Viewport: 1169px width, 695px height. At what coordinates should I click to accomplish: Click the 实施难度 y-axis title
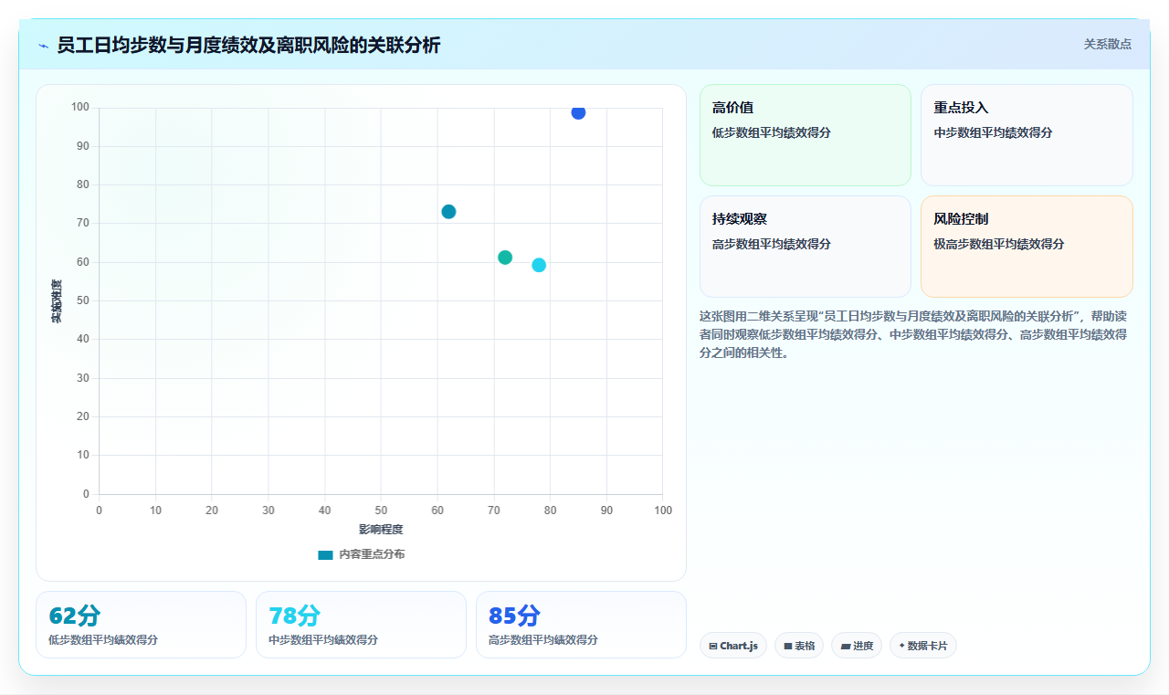pos(57,301)
